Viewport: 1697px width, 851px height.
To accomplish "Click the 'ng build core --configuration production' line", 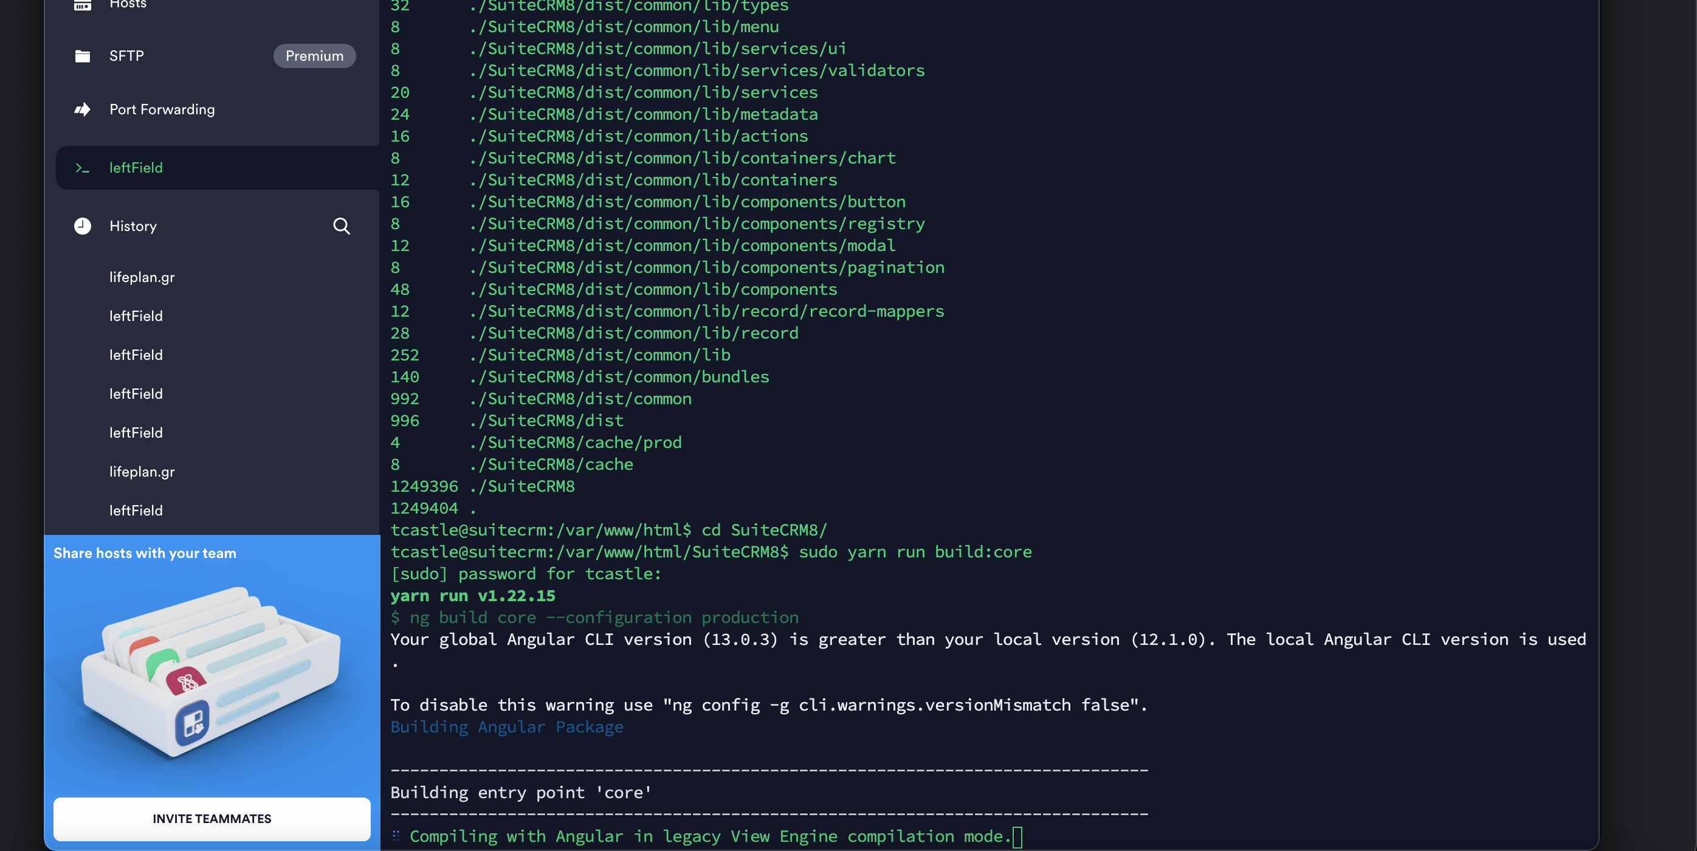I will pos(594,618).
